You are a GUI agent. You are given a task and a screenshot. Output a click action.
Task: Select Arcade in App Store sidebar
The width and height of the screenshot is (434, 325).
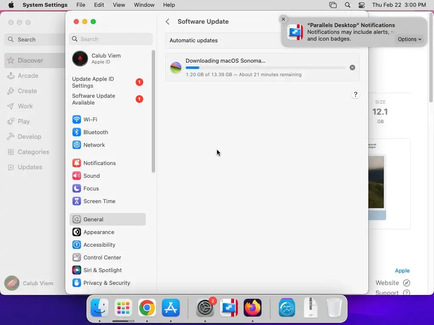pos(35,76)
